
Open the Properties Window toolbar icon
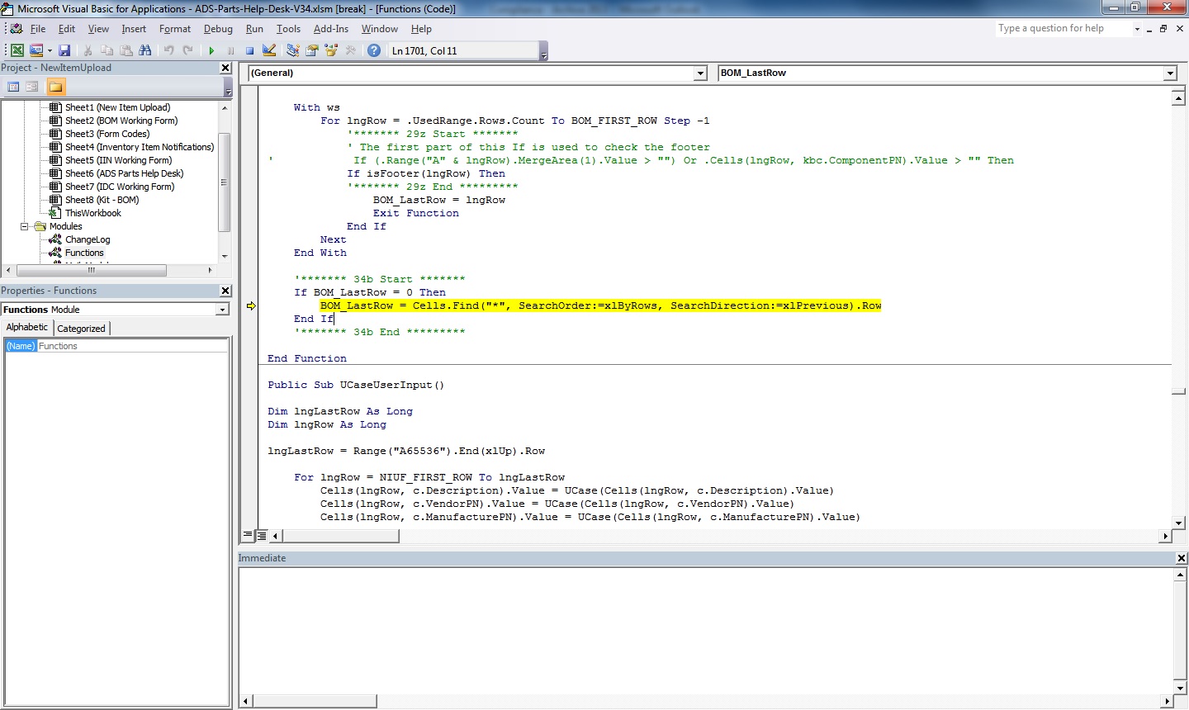point(312,50)
